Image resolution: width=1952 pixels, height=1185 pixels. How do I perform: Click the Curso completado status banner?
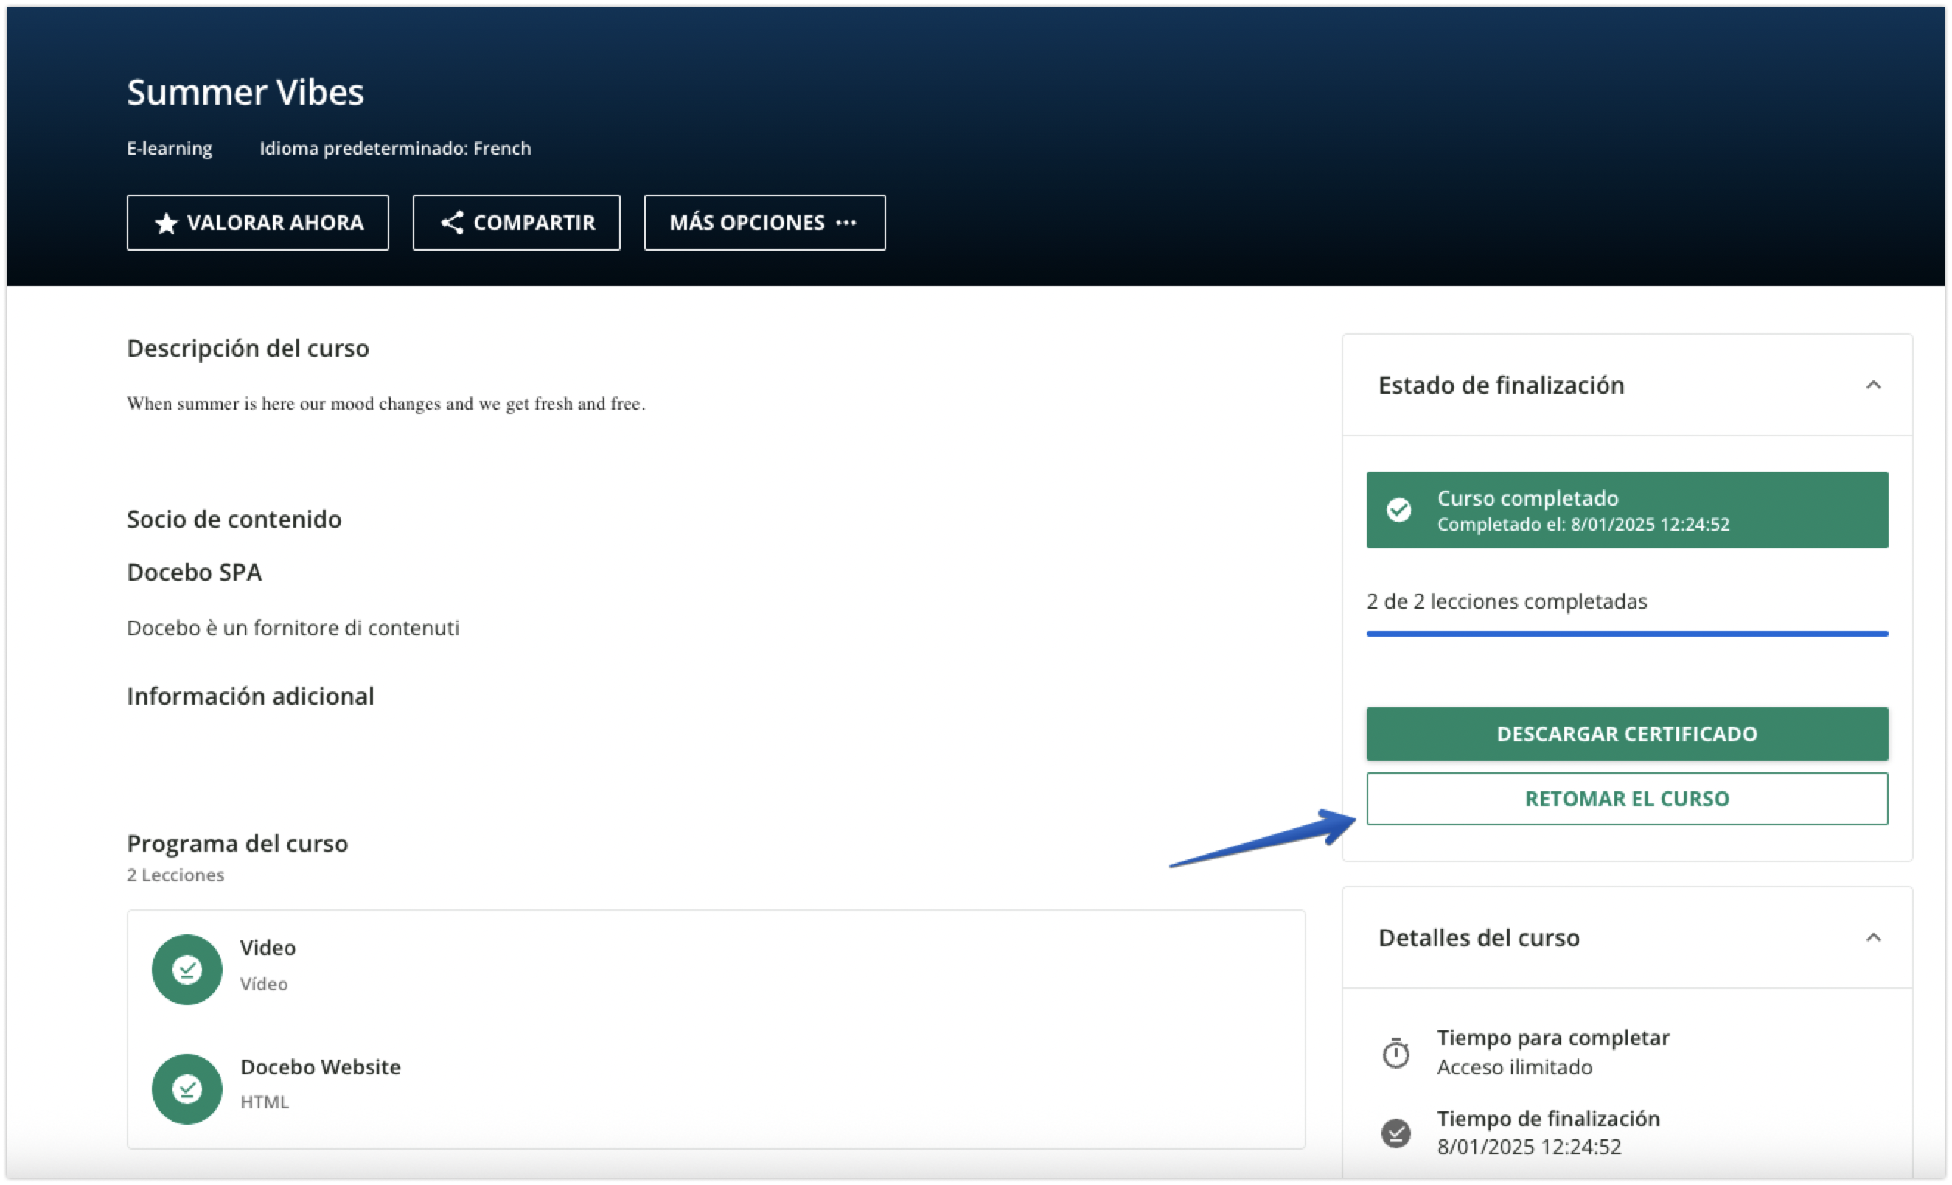click(x=1626, y=509)
